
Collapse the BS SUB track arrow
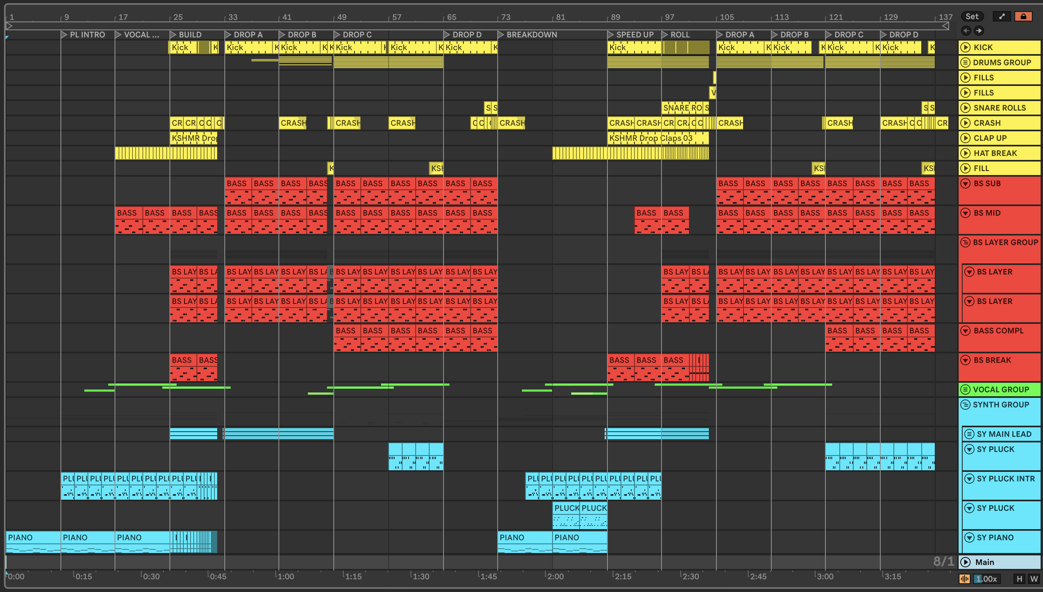click(x=965, y=184)
